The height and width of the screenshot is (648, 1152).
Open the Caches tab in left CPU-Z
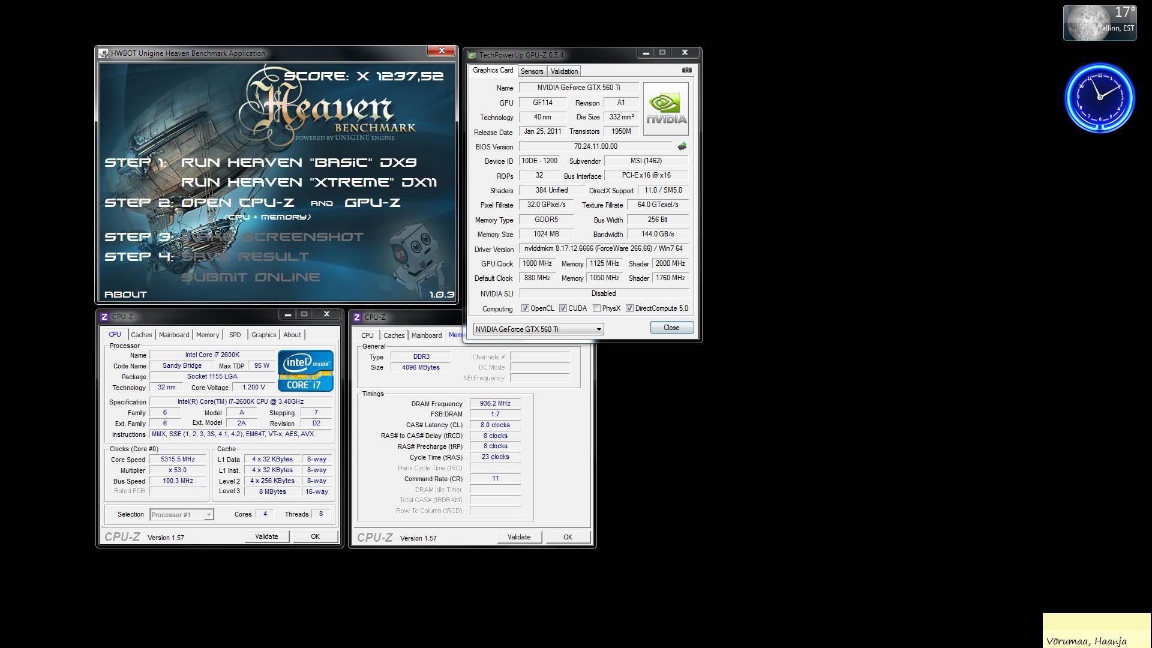coord(141,335)
